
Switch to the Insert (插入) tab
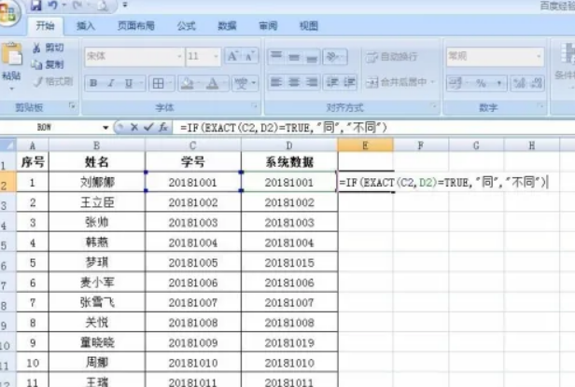point(86,26)
